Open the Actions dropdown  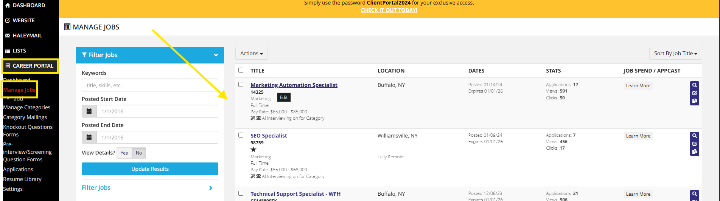pyautogui.click(x=251, y=54)
